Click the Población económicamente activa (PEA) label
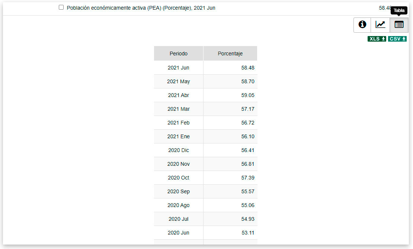 coord(141,8)
